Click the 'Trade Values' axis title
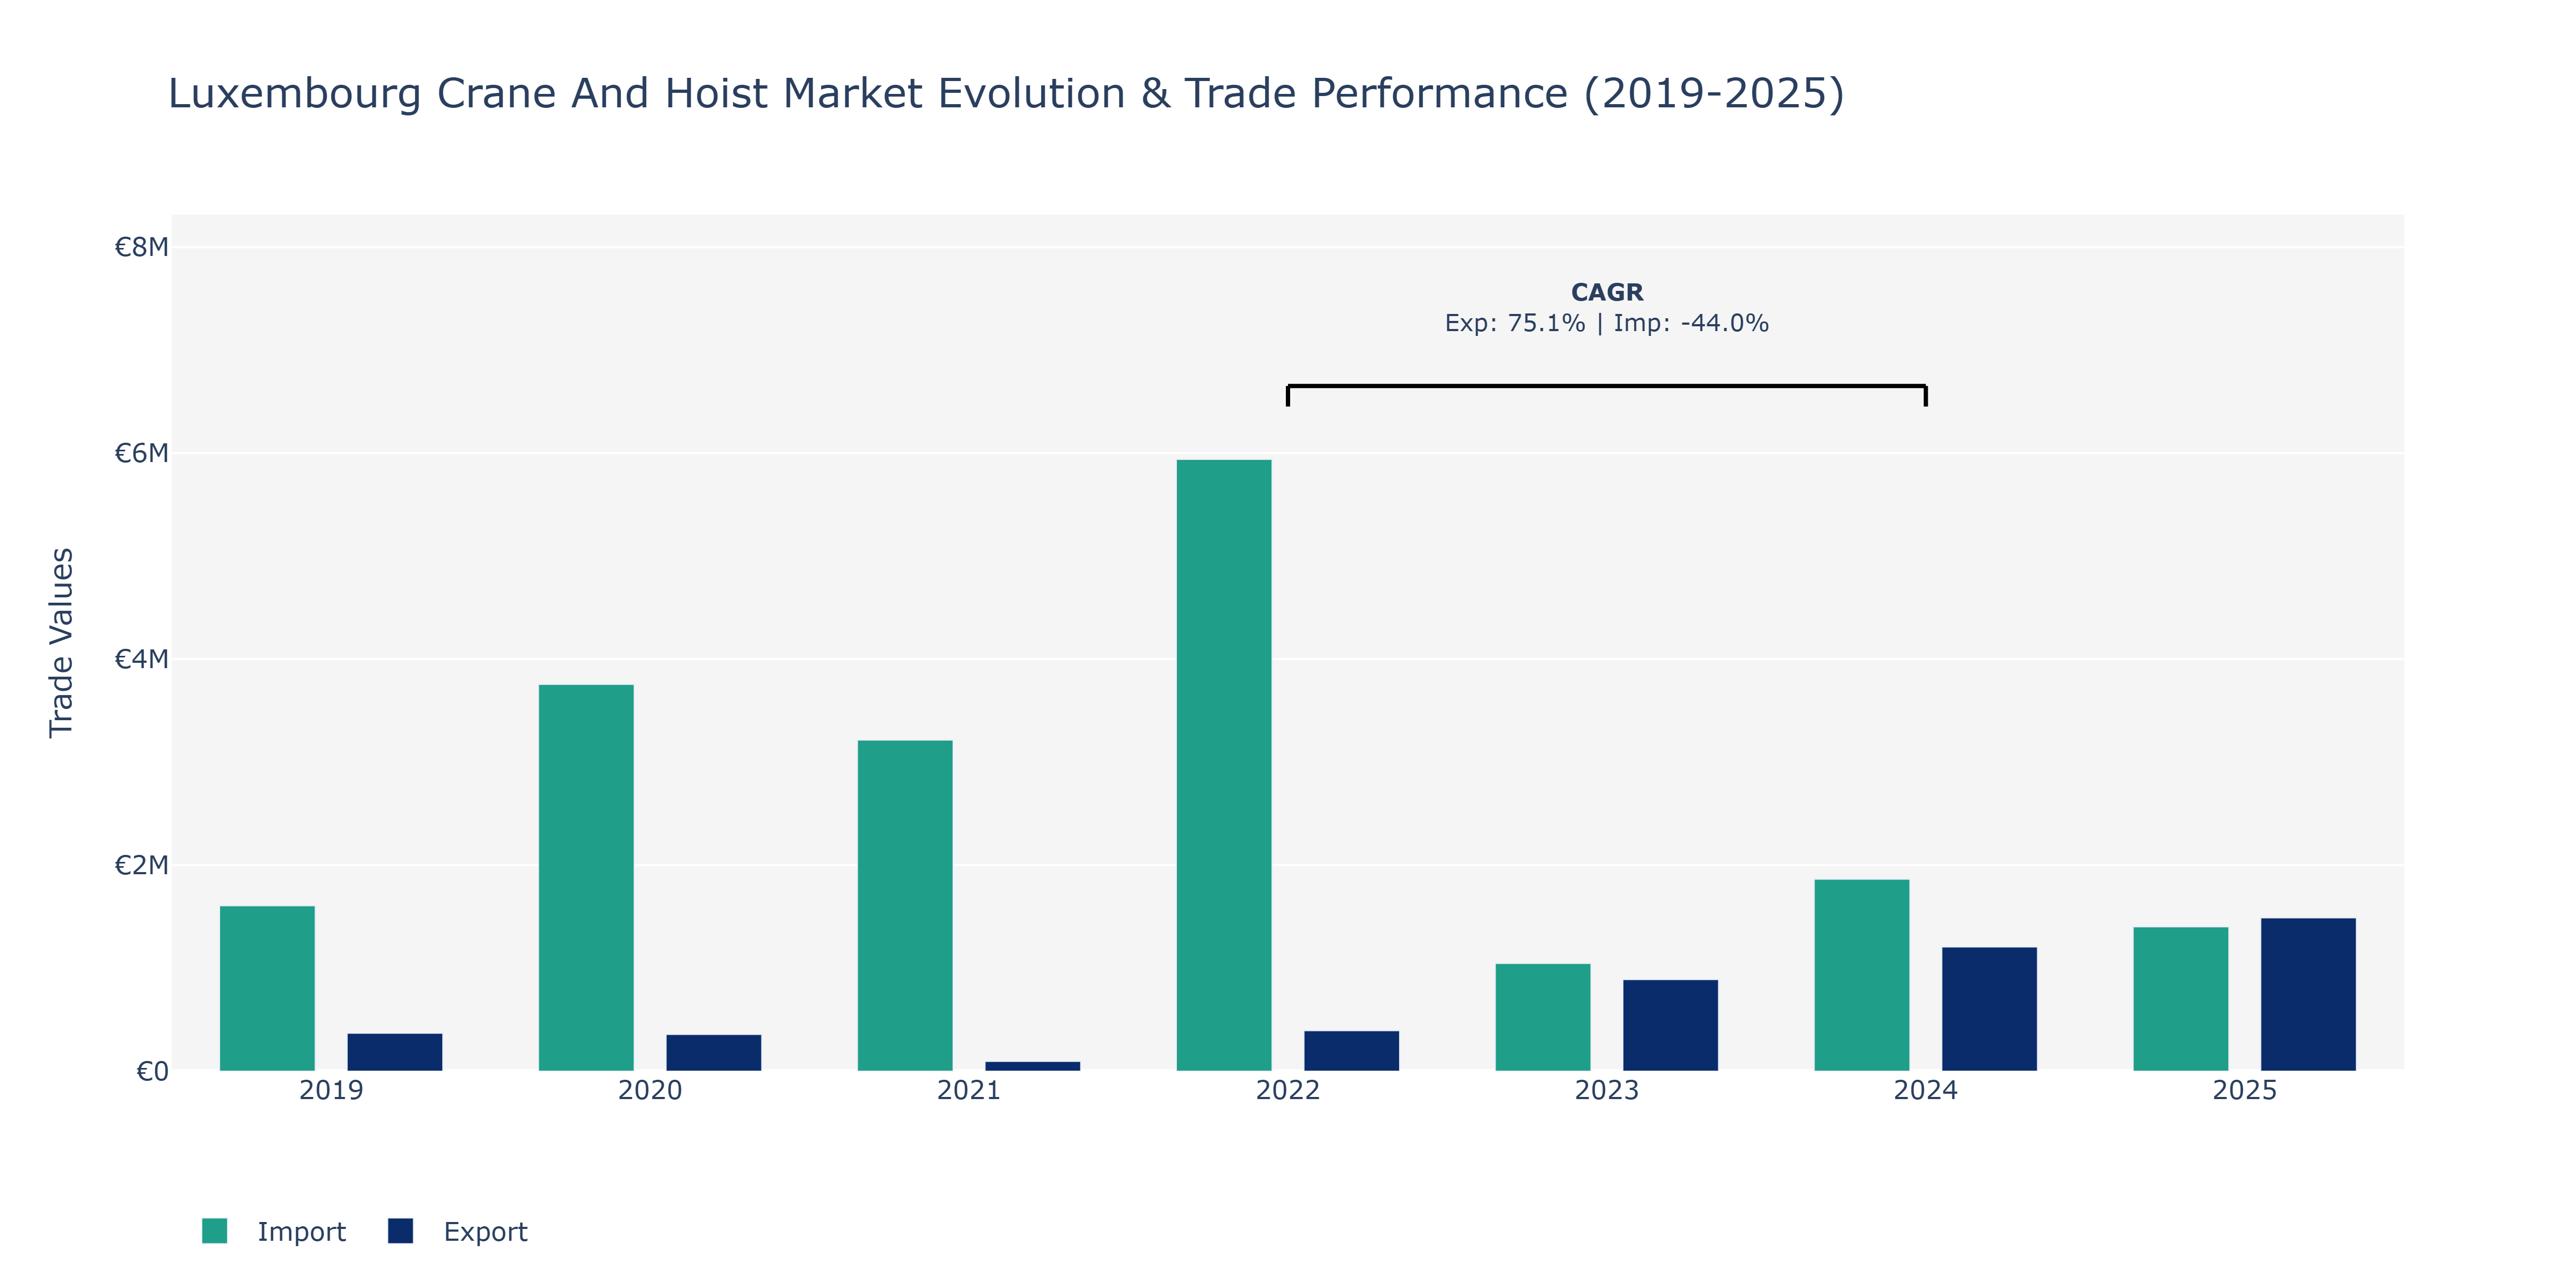Screen dimensions: 2576x1288 pyautogui.click(x=61, y=642)
